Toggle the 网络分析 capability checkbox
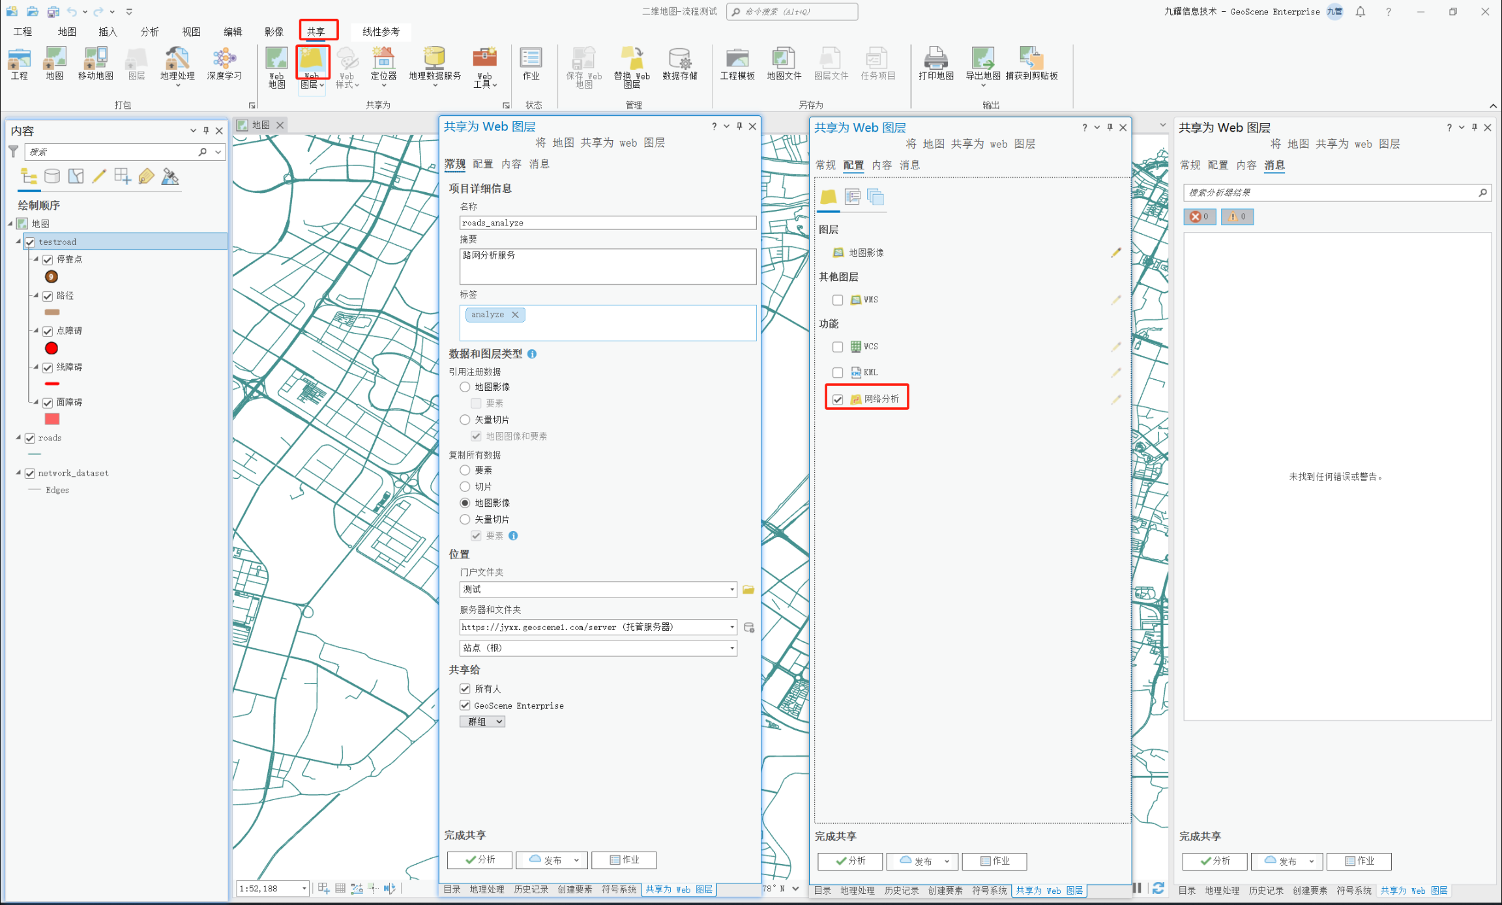The width and height of the screenshot is (1502, 905). tap(838, 399)
